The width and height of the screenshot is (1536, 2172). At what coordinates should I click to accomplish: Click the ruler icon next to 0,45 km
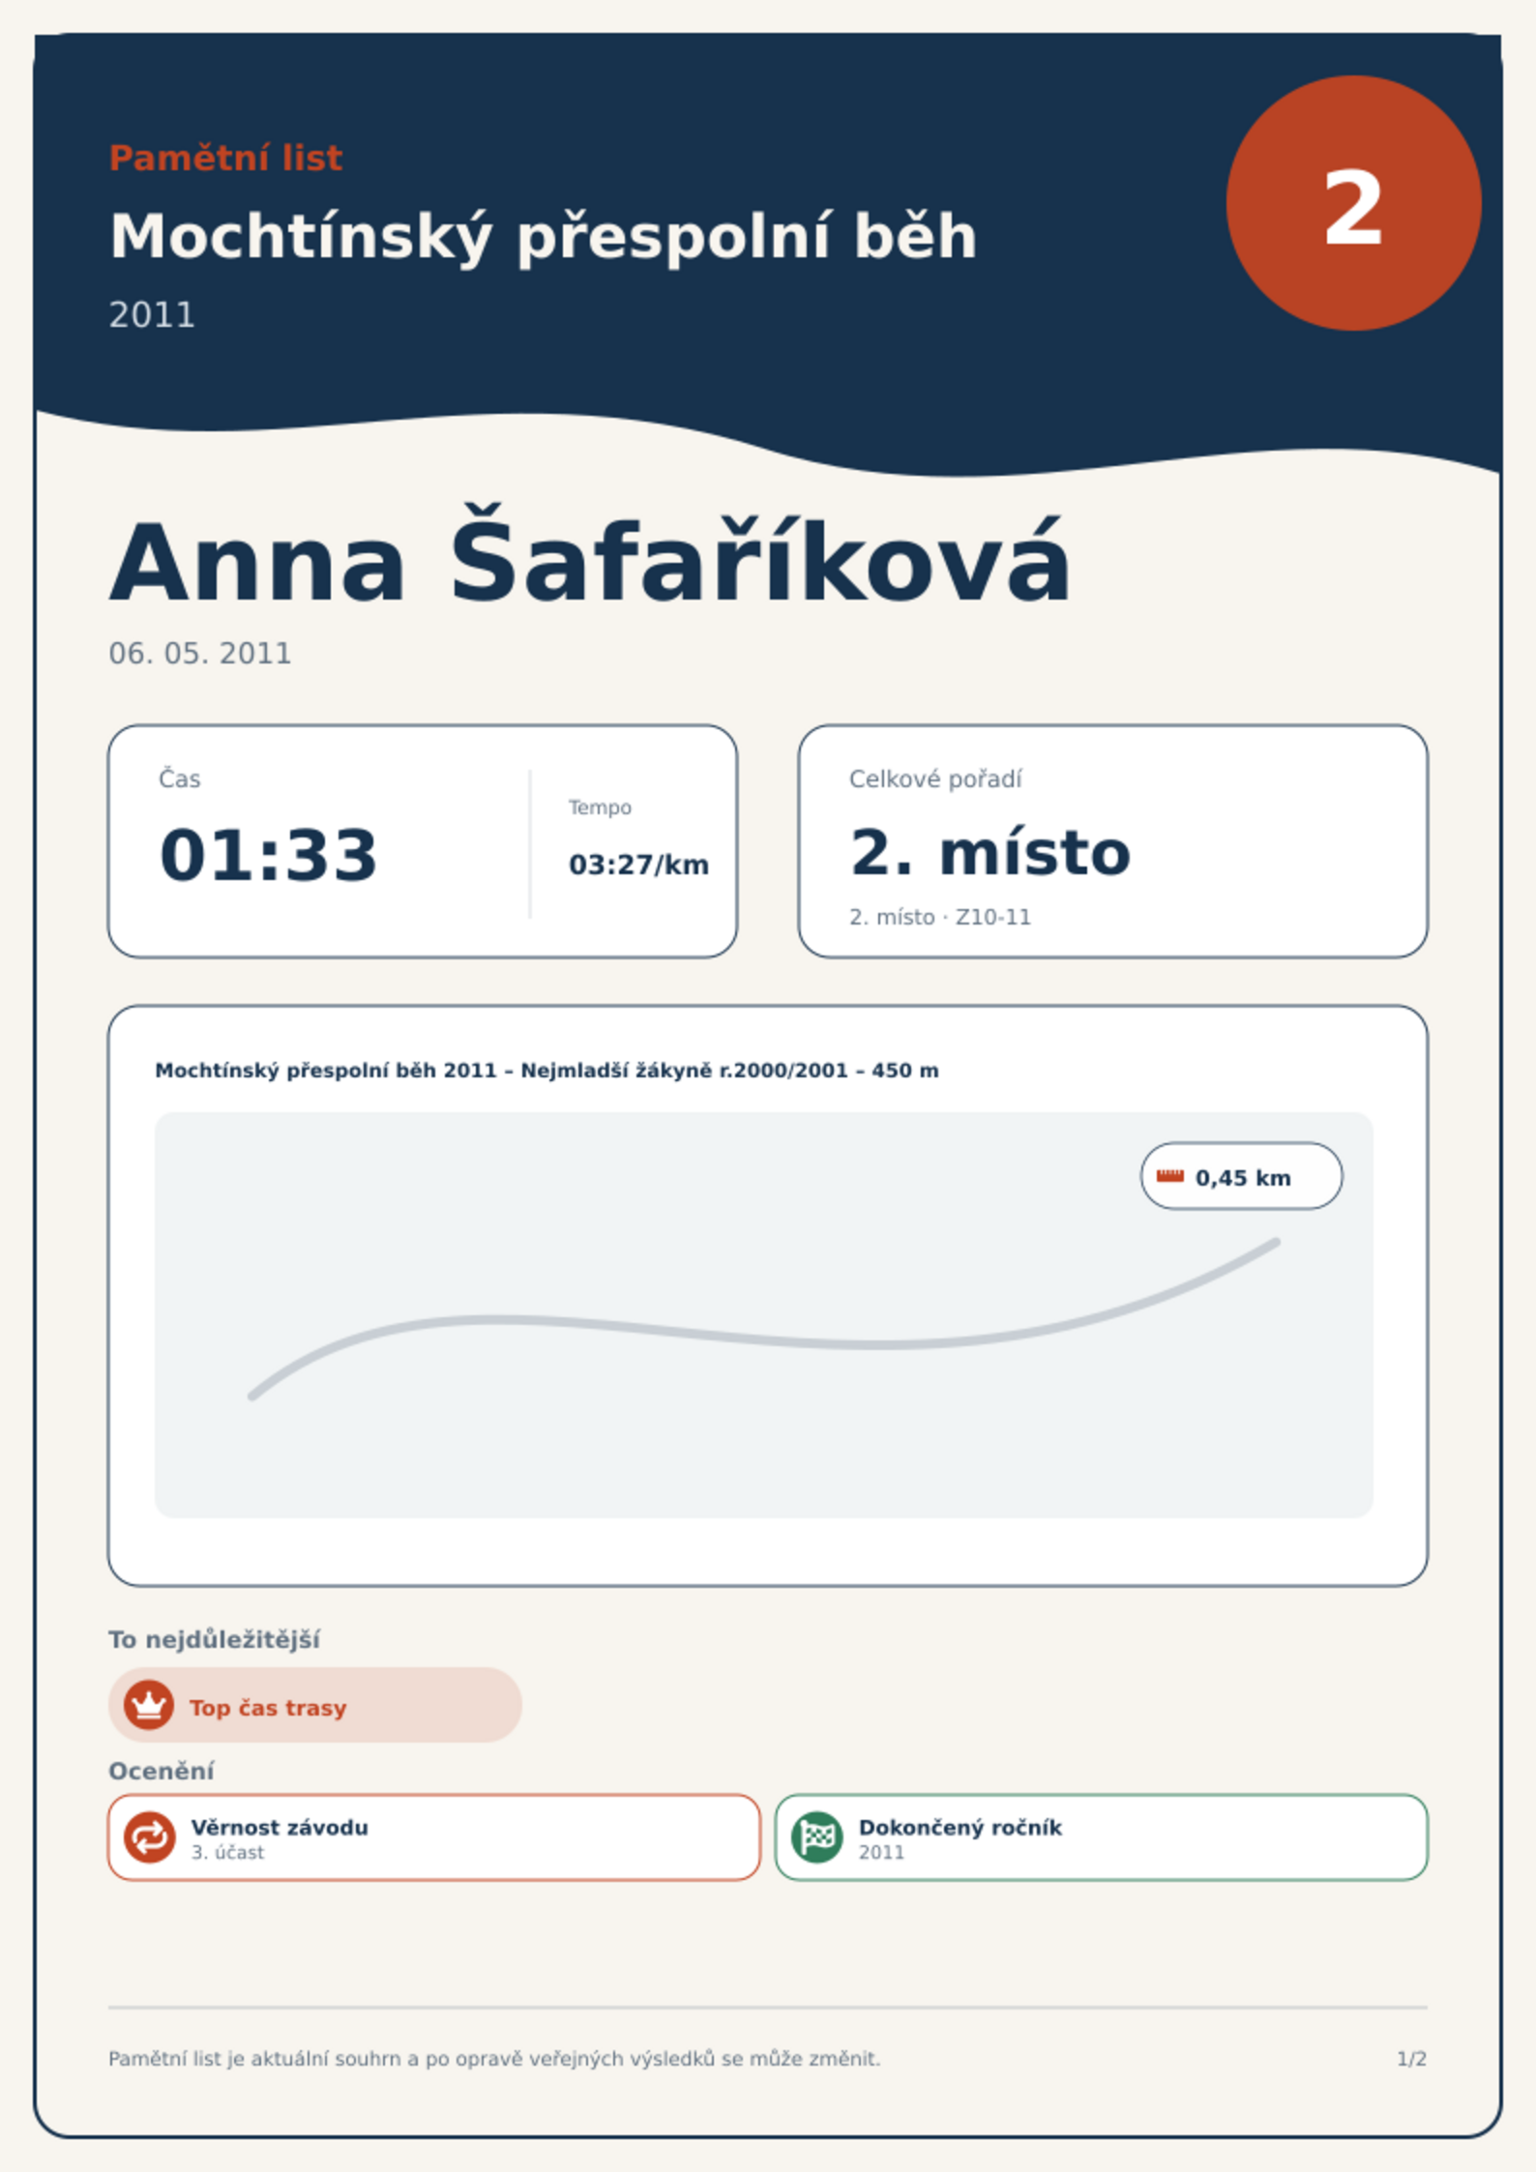[1170, 1176]
